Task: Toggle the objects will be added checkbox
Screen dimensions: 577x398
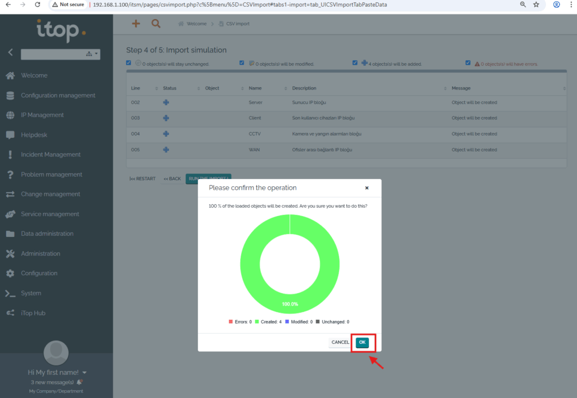Action: pyautogui.click(x=355, y=63)
